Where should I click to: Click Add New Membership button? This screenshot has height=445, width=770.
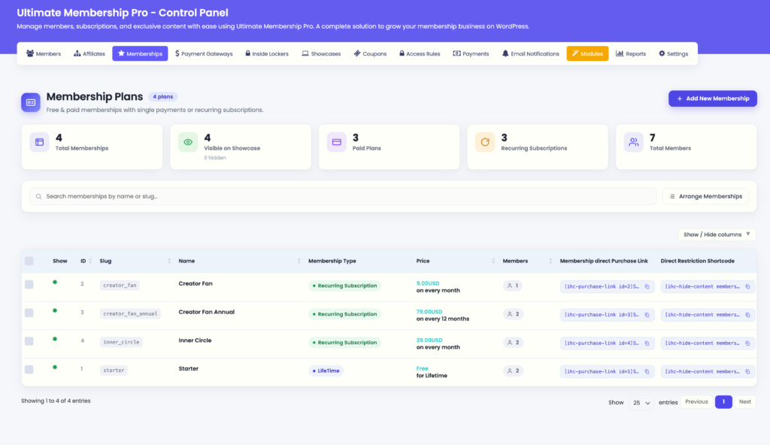[713, 98]
